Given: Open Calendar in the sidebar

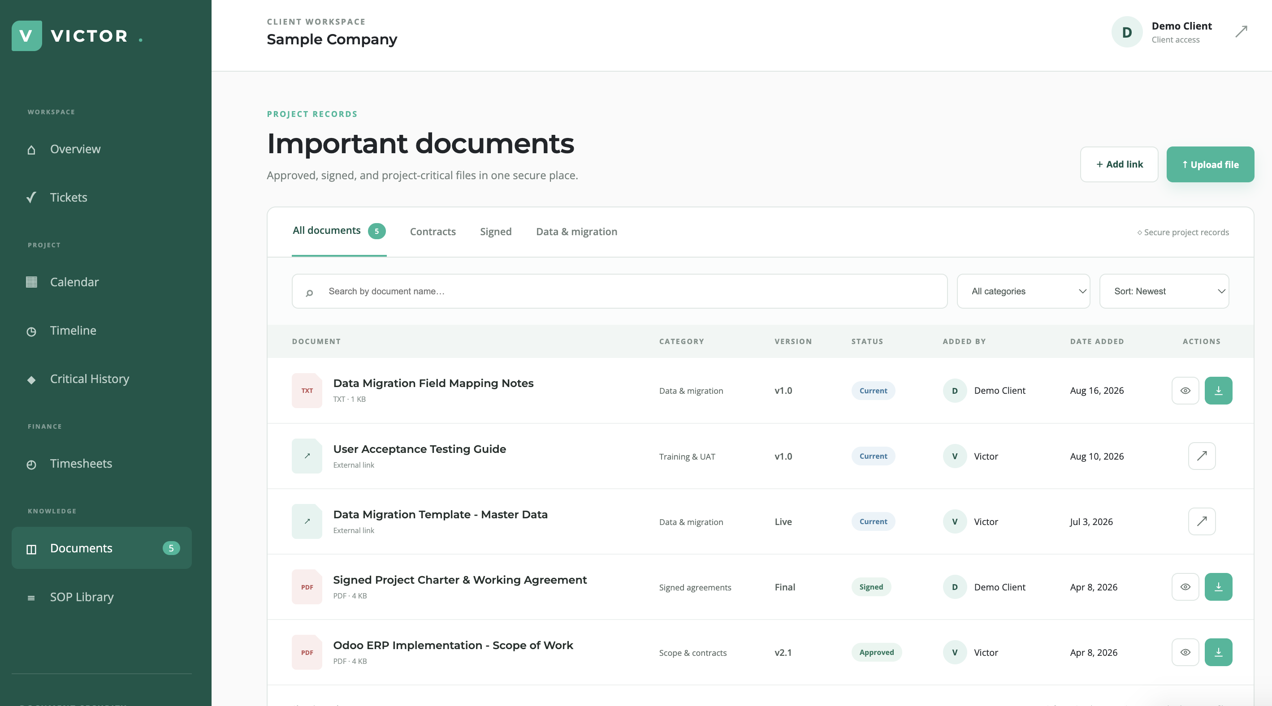Looking at the screenshot, I should pos(101,282).
